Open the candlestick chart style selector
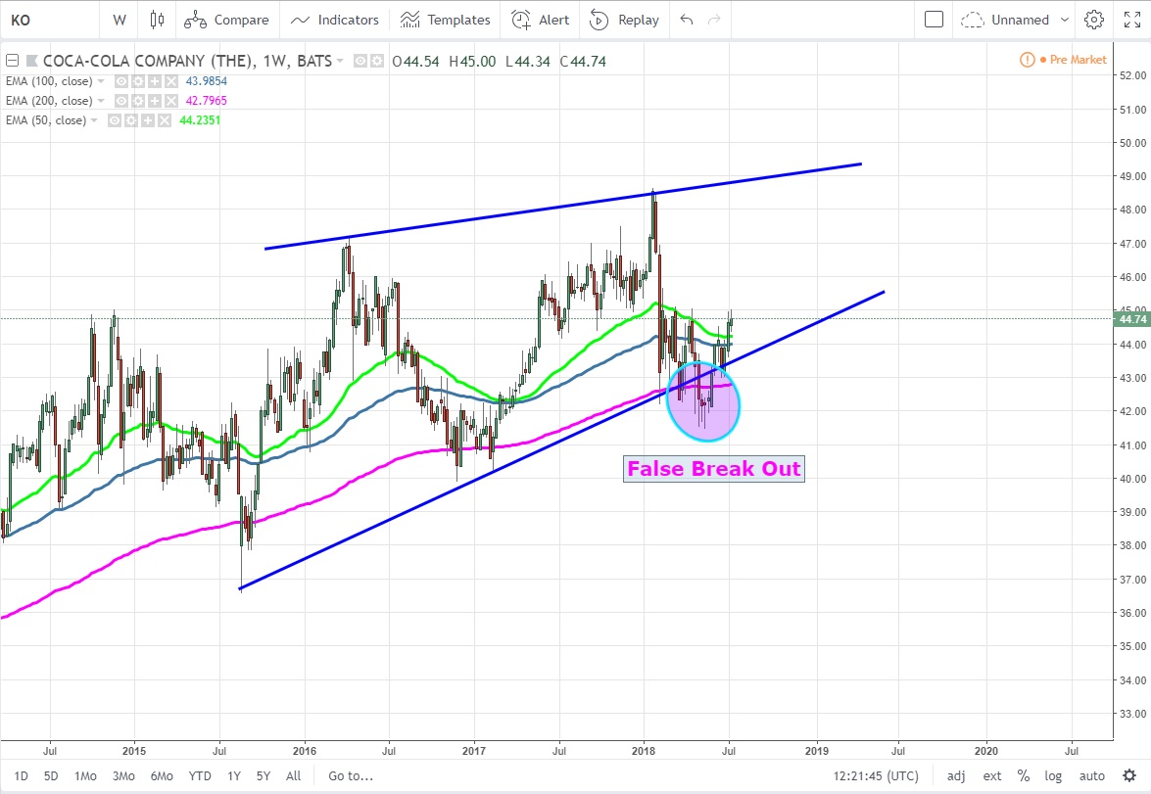 coord(157,20)
